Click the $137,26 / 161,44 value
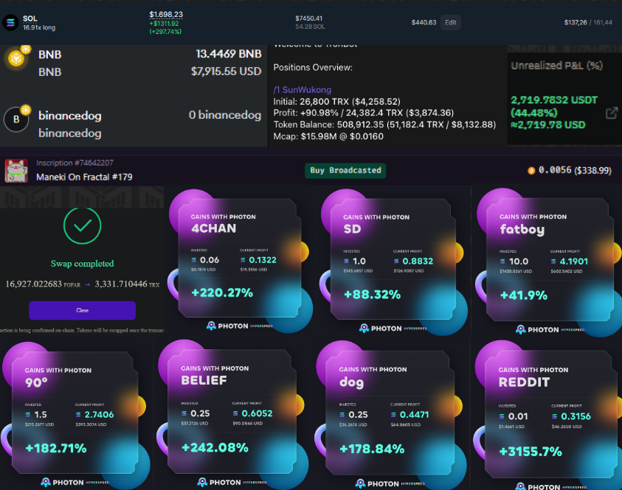 pos(588,23)
